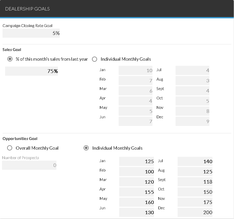Select Sales Goal Individual Monthly Goals radio
This screenshot has height=219, width=234.
click(x=95, y=59)
